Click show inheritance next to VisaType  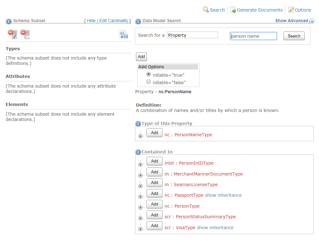point(215,228)
